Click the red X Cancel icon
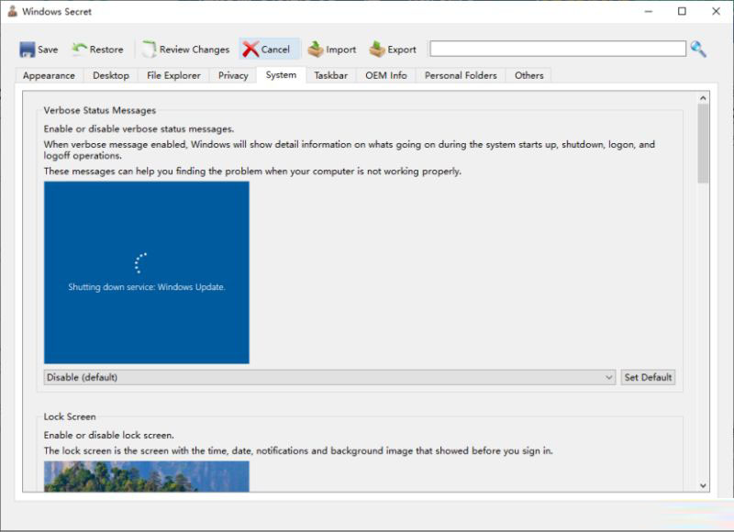This screenshot has width=734, height=532. click(250, 50)
